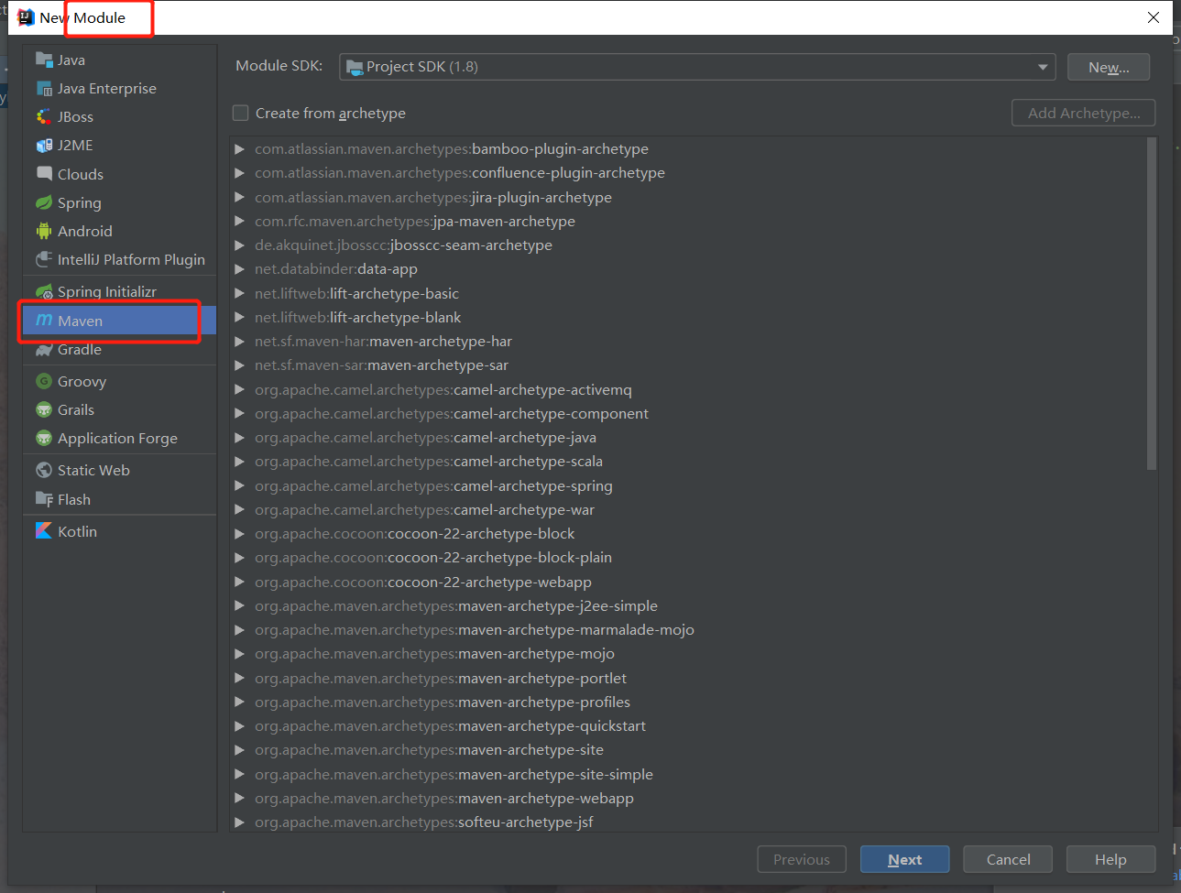Select the maven-archetype-portlet row
Viewport: 1181px width, 893px height.
tap(688, 678)
